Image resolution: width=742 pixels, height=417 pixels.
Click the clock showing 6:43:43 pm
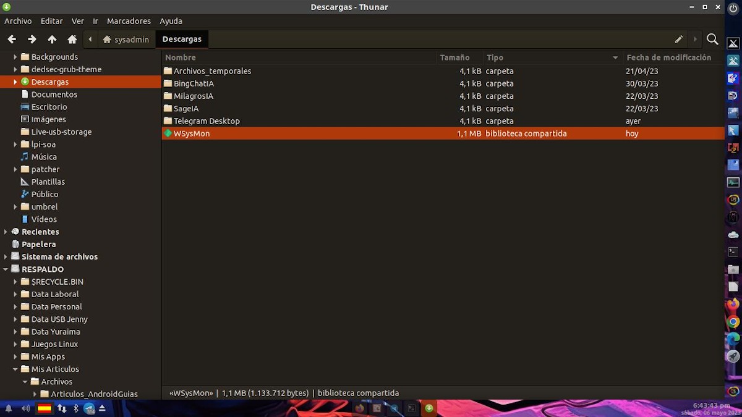pyautogui.click(x=711, y=406)
